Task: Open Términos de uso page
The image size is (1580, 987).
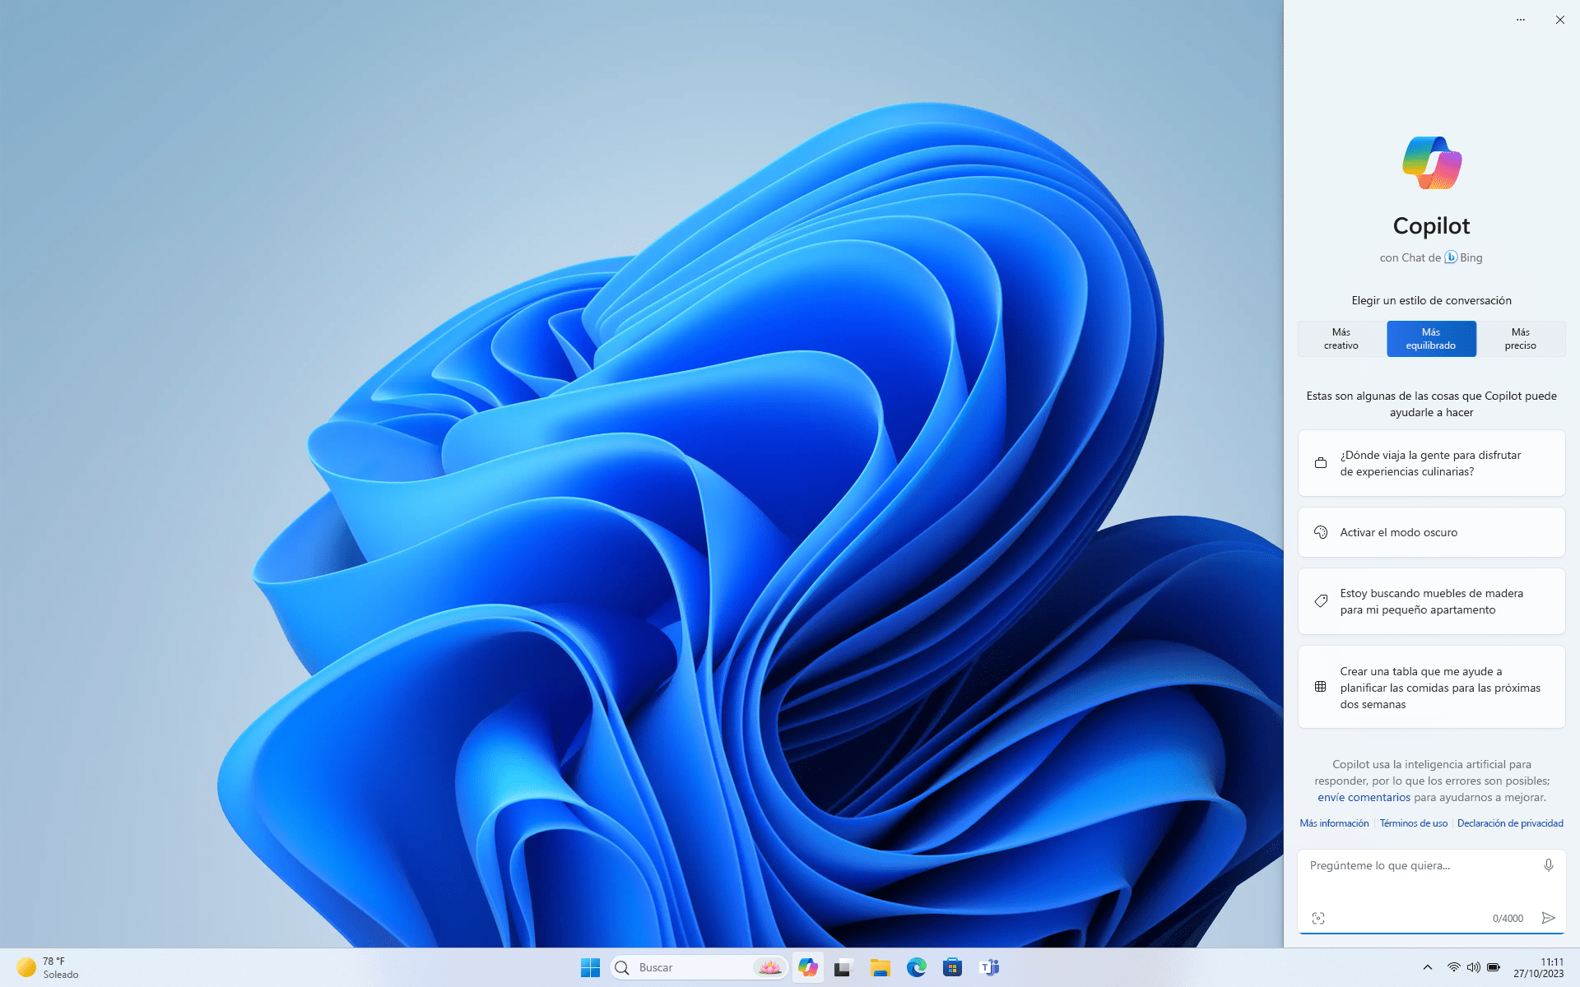Action: (1413, 823)
